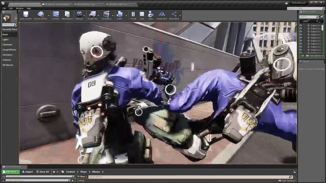
Task: Click the Blueprints toolbar icon
Action: coord(92,14)
